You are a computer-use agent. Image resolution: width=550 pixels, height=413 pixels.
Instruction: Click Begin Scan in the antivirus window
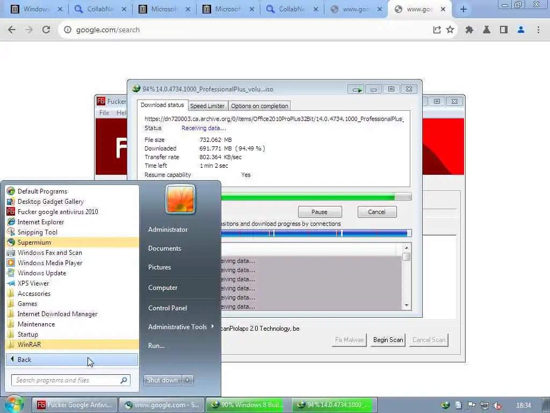(388, 340)
